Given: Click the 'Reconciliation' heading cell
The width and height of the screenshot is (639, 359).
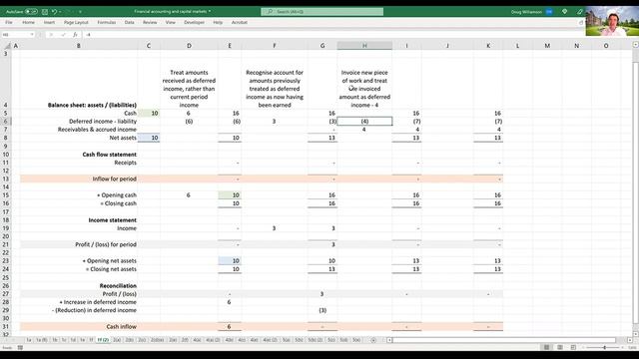Looking at the screenshot, I should click(x=118, y=286).
